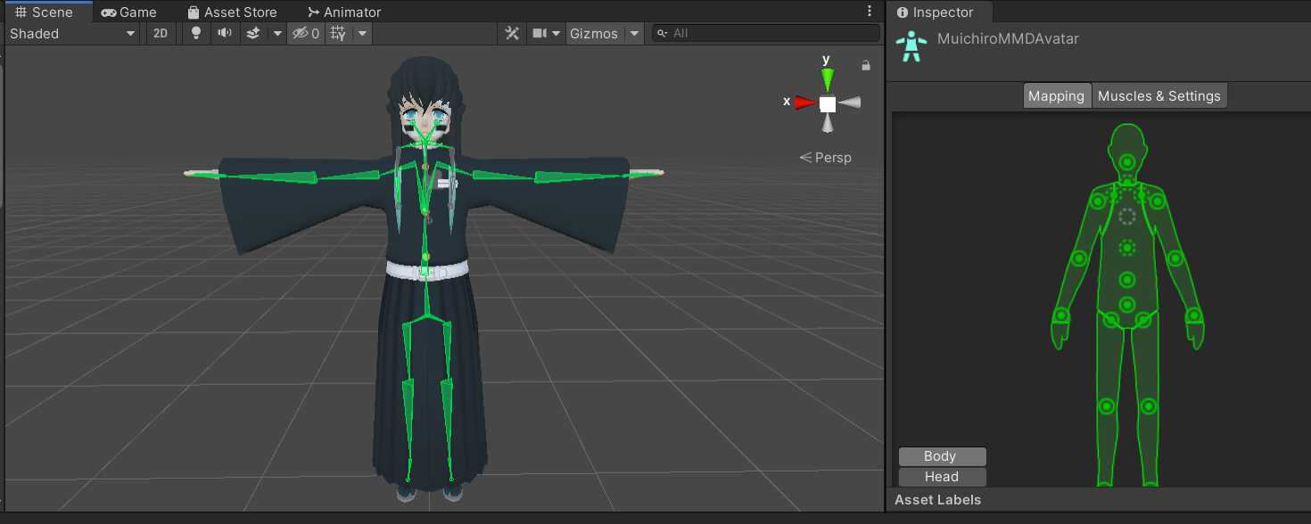Click the scene camera settings icon
The height and width of the screenshot is (524, 1311).
(540, 33)
